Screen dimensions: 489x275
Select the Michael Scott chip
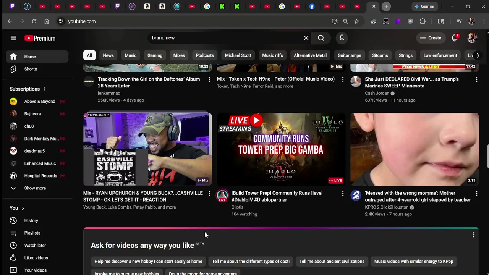(238, 55)
